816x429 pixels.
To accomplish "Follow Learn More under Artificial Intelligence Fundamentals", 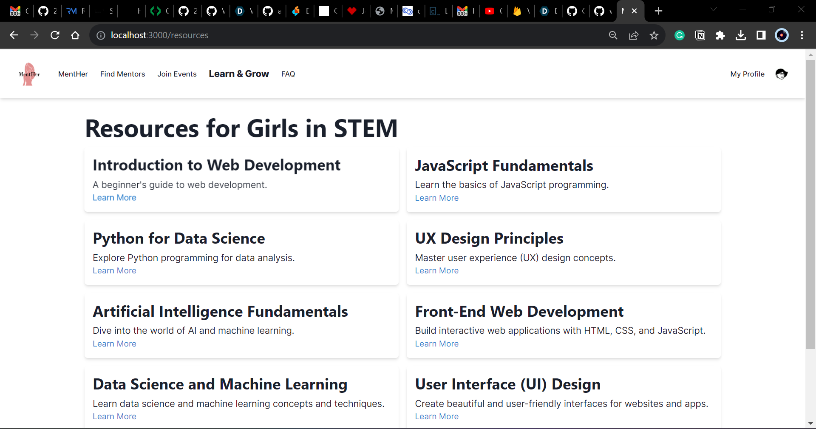I will (x=115, y=344).
